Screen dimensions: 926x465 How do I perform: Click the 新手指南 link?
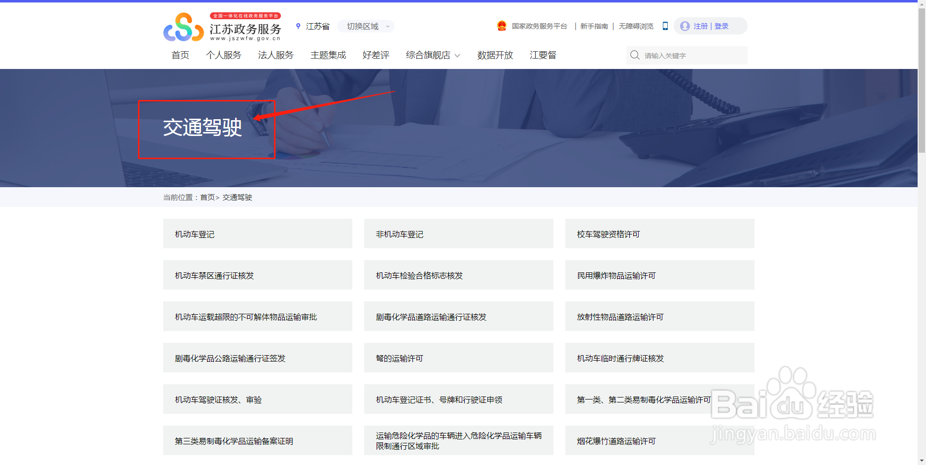click(593, 26)
